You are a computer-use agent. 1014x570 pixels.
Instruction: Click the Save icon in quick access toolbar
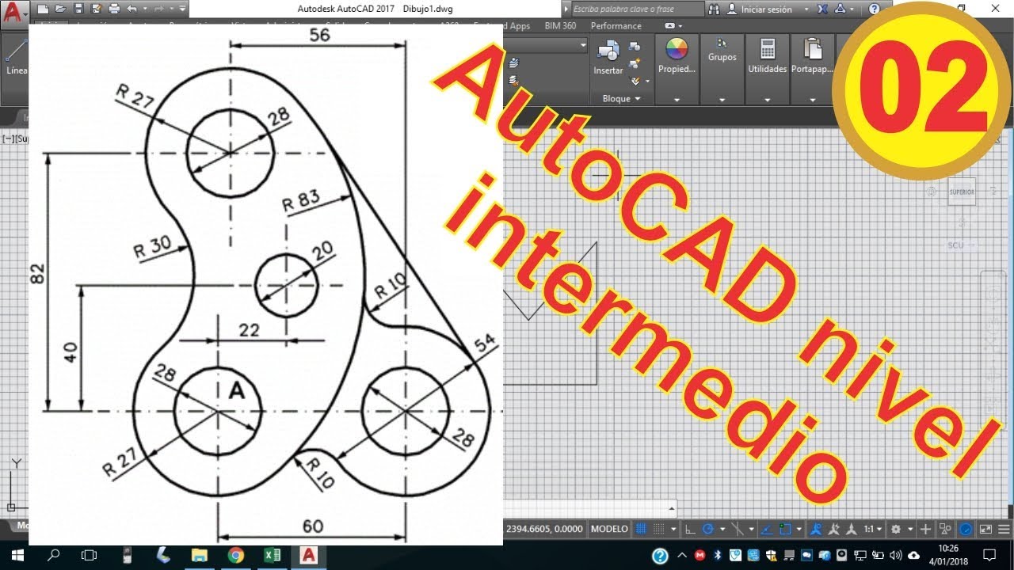(x=78, y=9)
